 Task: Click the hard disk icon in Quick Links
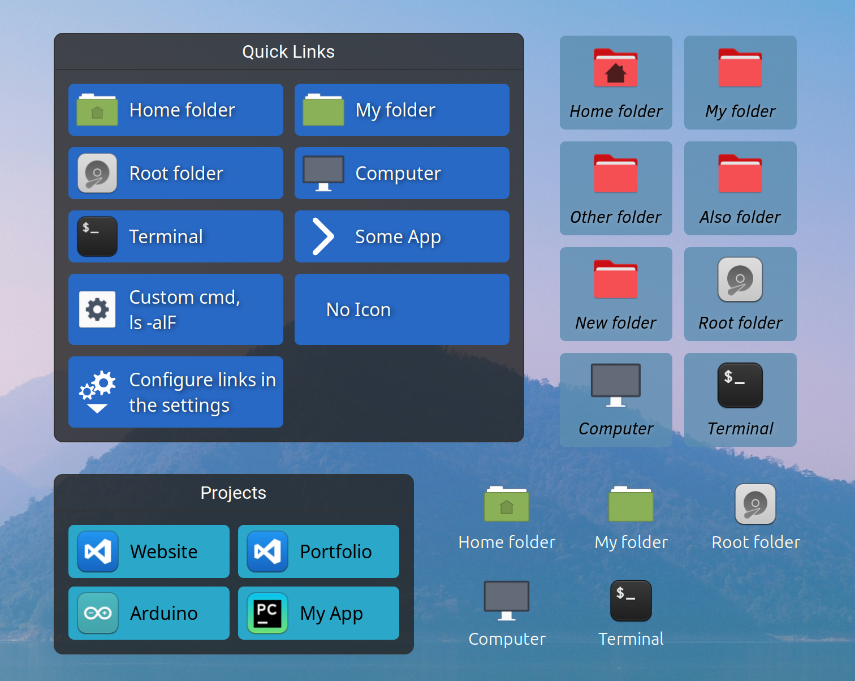tap(97, 173)
